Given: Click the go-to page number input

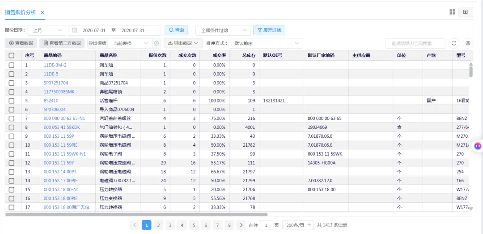Looking at the screenshot, I should (x=266, y=225).
